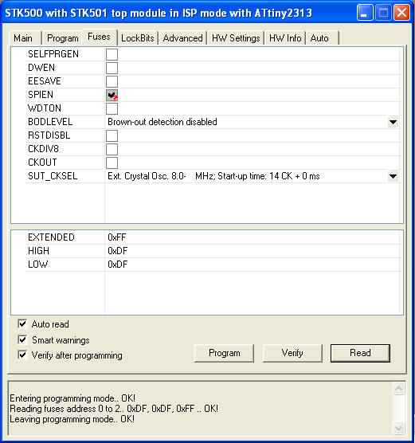Toggle the CKDIV8 fuse checkbox
Screen dimensions: 415x443
click(112, 149)
